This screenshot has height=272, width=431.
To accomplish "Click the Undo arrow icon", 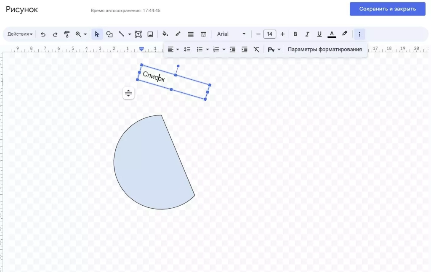I will 43,34.
